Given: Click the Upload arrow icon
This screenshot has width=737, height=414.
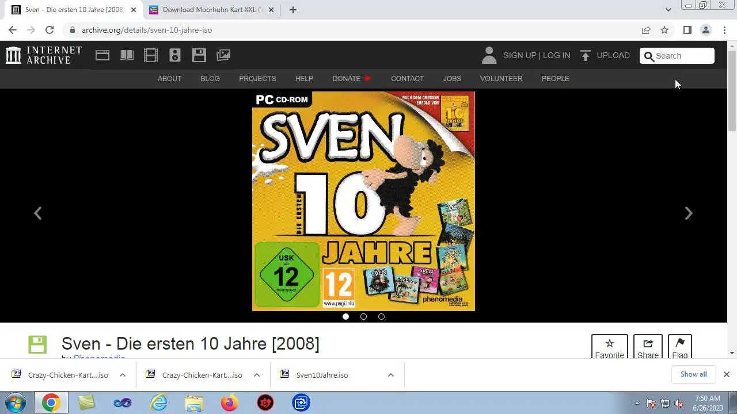Looking at the screenshot, I should pos(586,55).
